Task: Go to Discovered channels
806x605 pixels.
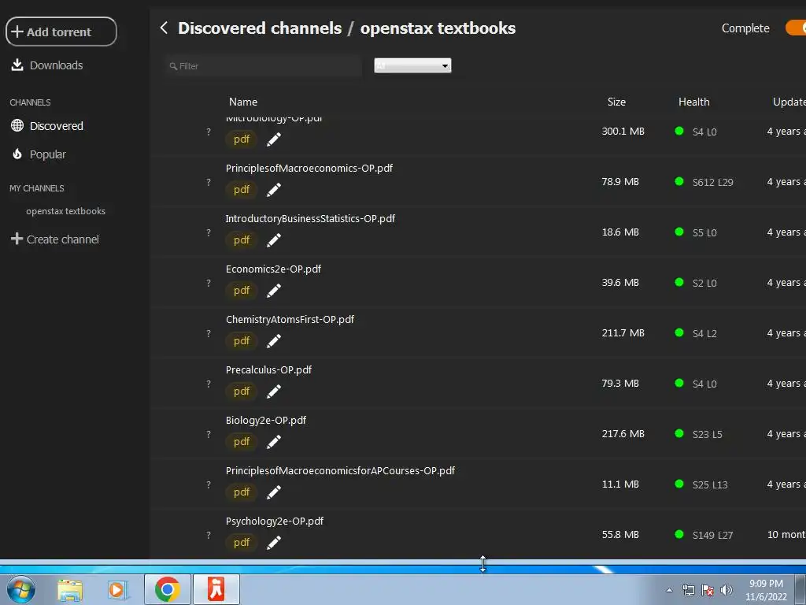Action: pyautogui.click(x=46, y=126)
